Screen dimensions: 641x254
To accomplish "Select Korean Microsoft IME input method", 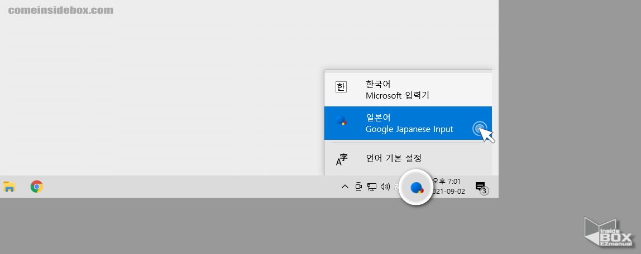I will point(408,90).
